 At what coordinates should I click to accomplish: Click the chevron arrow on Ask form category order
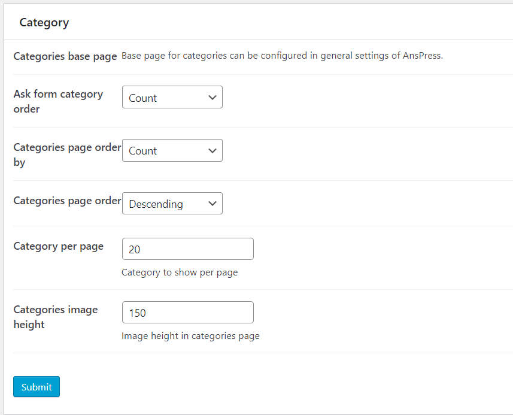coord(212,98)
